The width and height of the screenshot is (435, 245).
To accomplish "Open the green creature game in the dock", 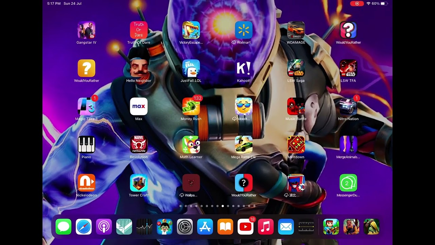I will pyautogui.click(x=371, y=227).
